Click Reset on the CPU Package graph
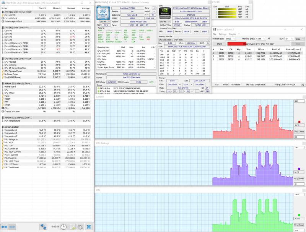Screen dimensions: 306x232 point(301,178)
